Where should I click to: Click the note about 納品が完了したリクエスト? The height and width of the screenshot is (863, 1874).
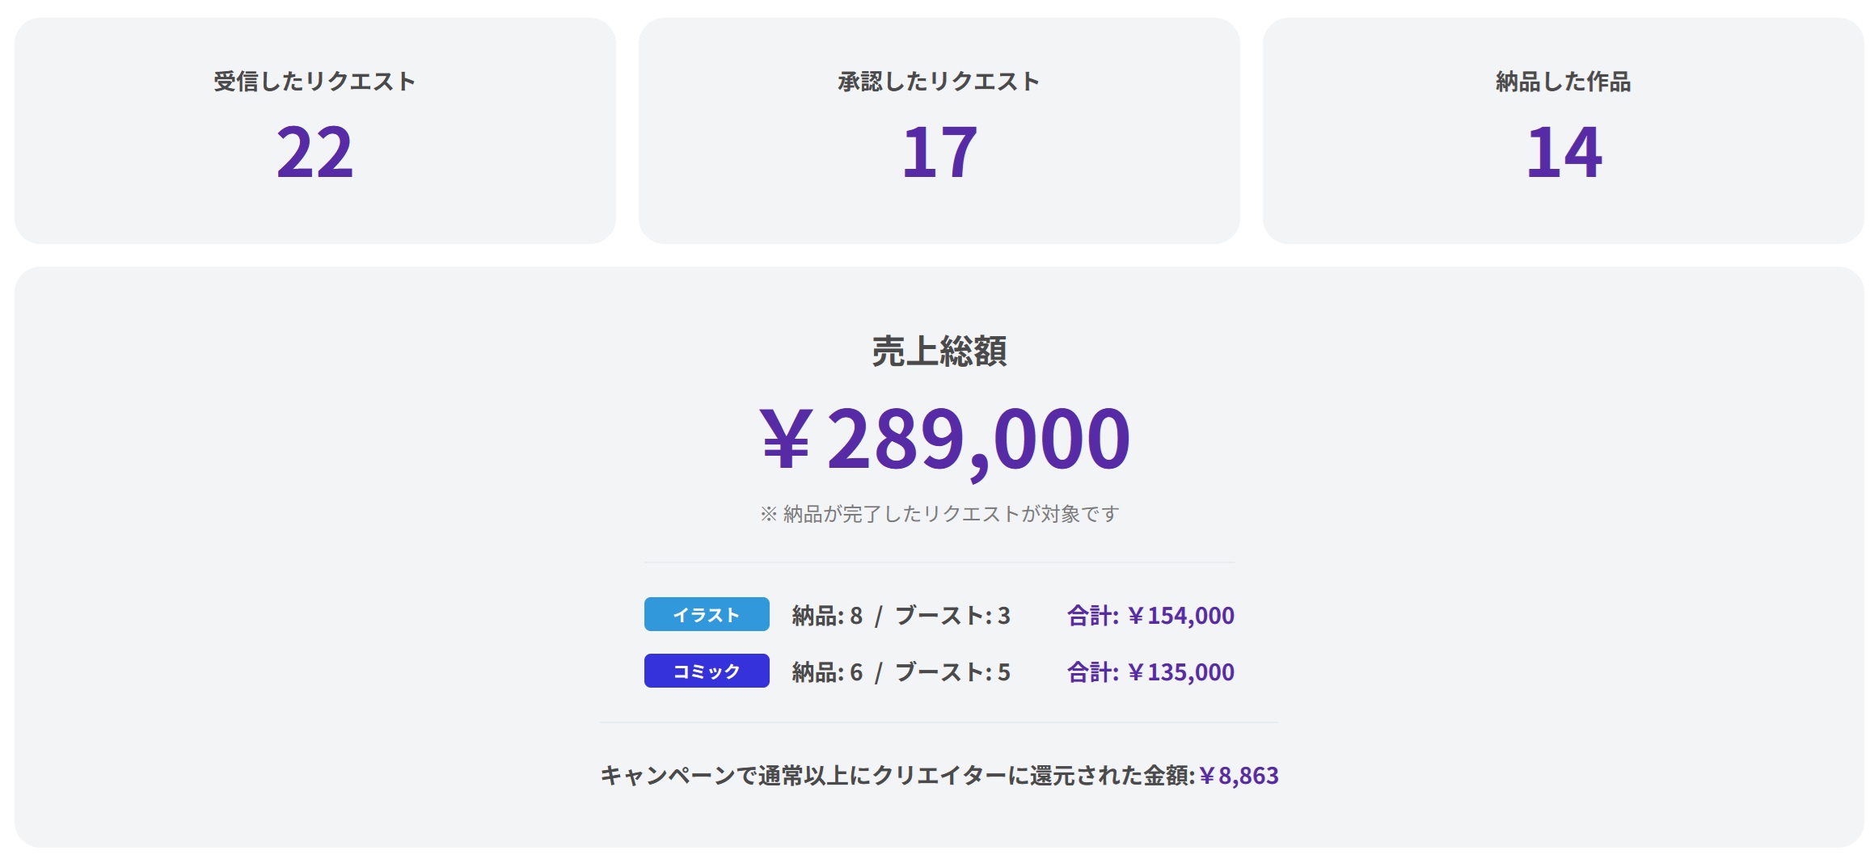[939, 514]
